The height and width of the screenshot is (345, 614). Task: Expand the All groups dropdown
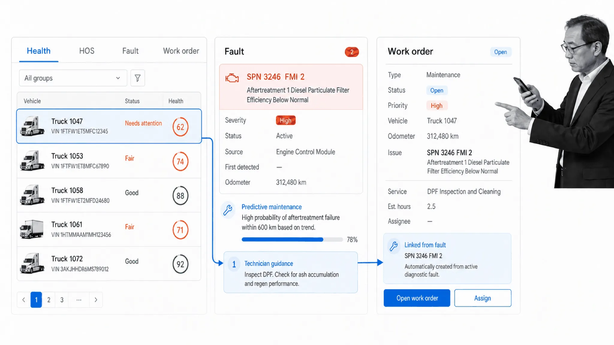pyautogui.click(x=73, y=78)
